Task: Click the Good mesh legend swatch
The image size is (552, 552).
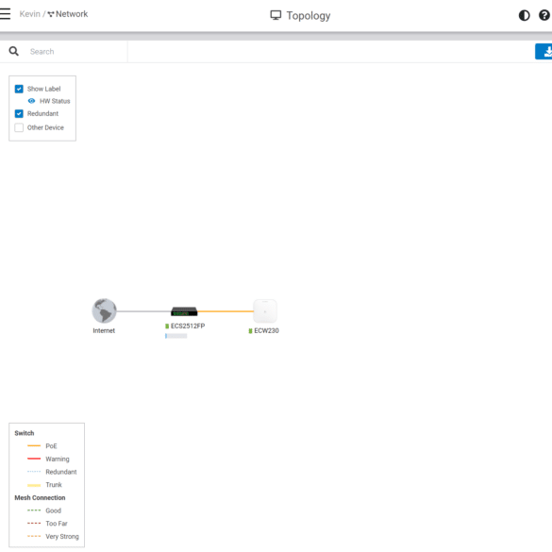Action: click(34, 510)
